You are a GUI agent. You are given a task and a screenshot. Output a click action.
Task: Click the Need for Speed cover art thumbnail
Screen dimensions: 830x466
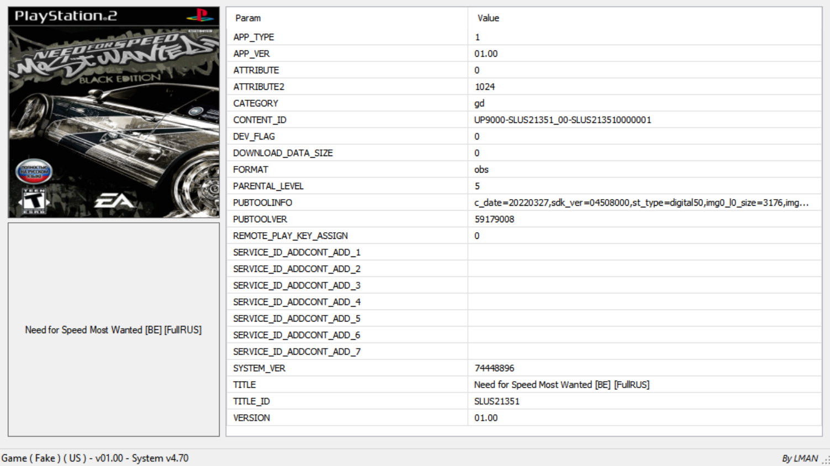(x=114, y=112)
